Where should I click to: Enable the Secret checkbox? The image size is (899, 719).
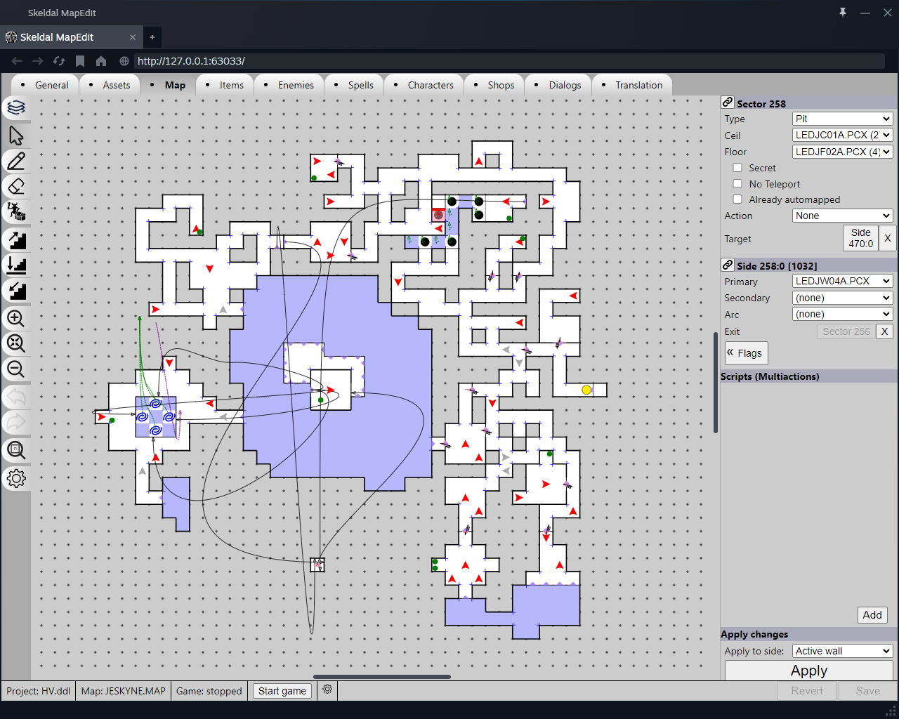click(x=737, y=168)
